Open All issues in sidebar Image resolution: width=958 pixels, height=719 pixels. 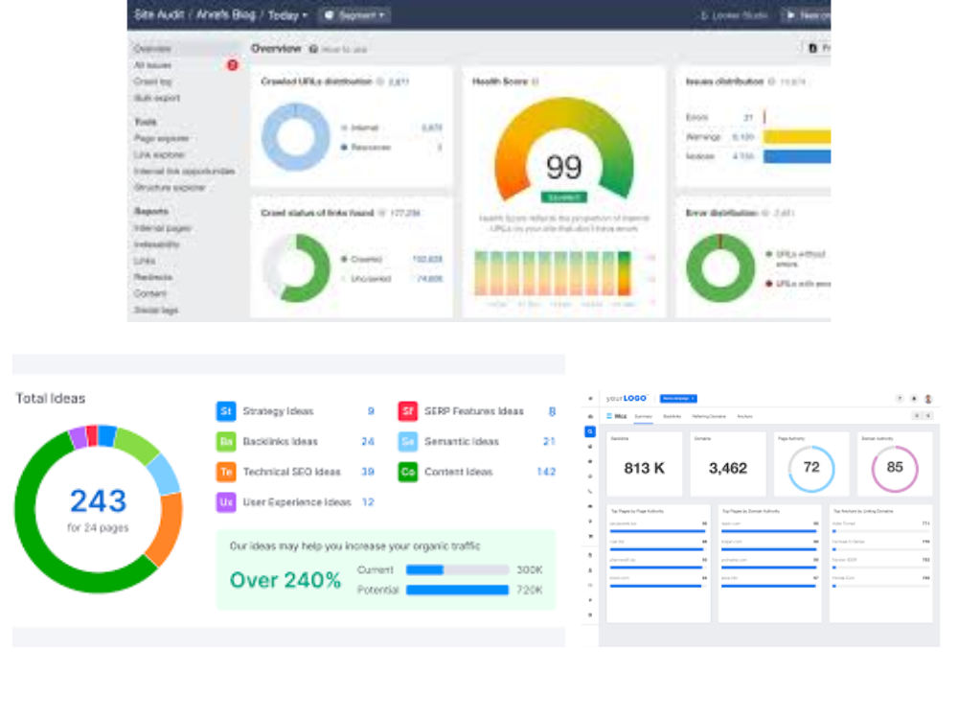coord(152,65)
